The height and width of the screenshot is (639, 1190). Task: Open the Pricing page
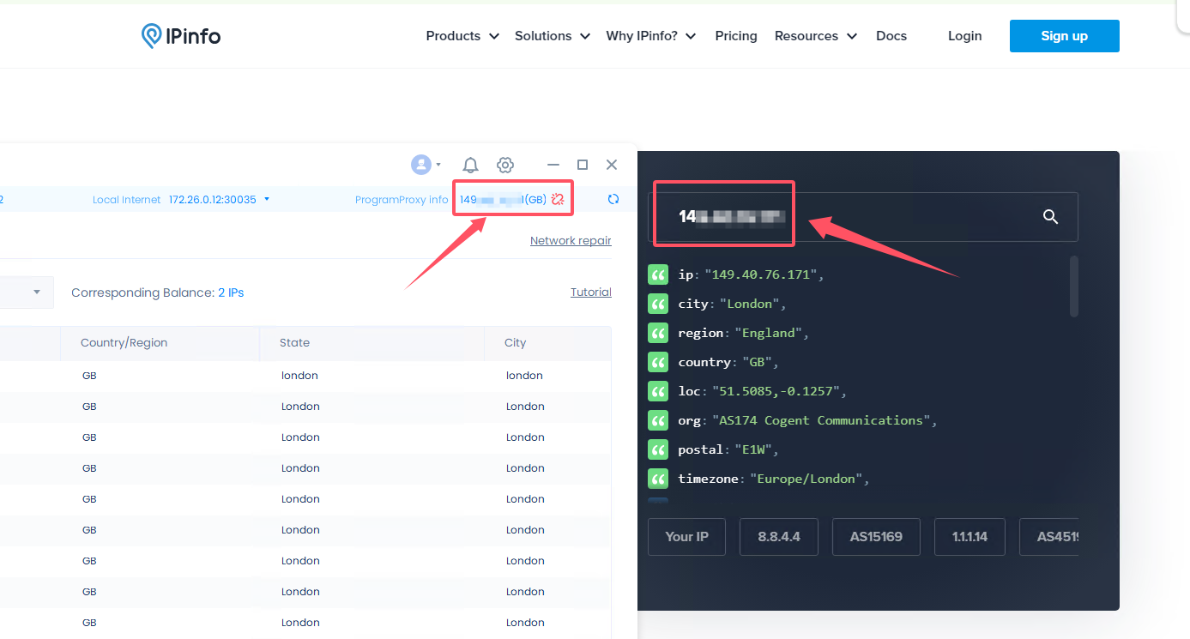[736, 36]
